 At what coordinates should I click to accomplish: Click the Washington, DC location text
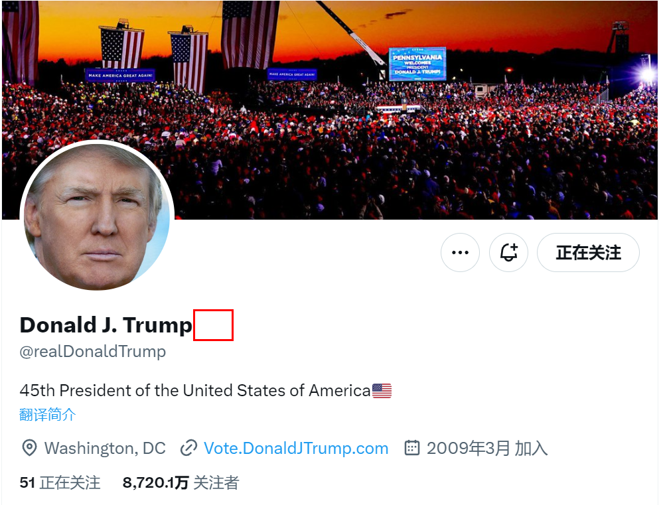pyautogui.click(x=105, y=449)
